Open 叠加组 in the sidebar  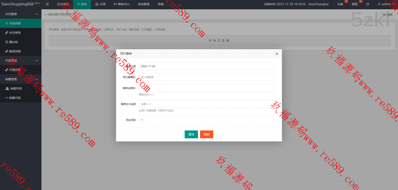[x=21, y=42]
